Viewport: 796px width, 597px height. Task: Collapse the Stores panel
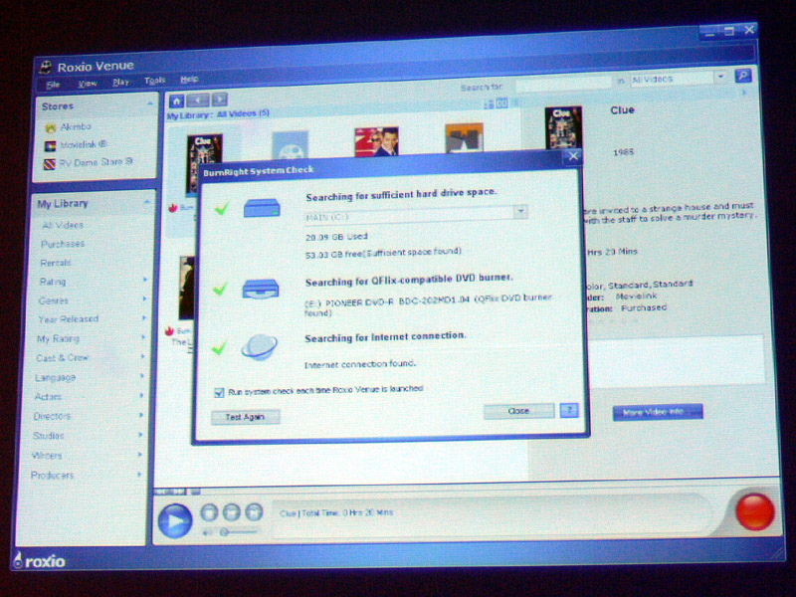149,104
